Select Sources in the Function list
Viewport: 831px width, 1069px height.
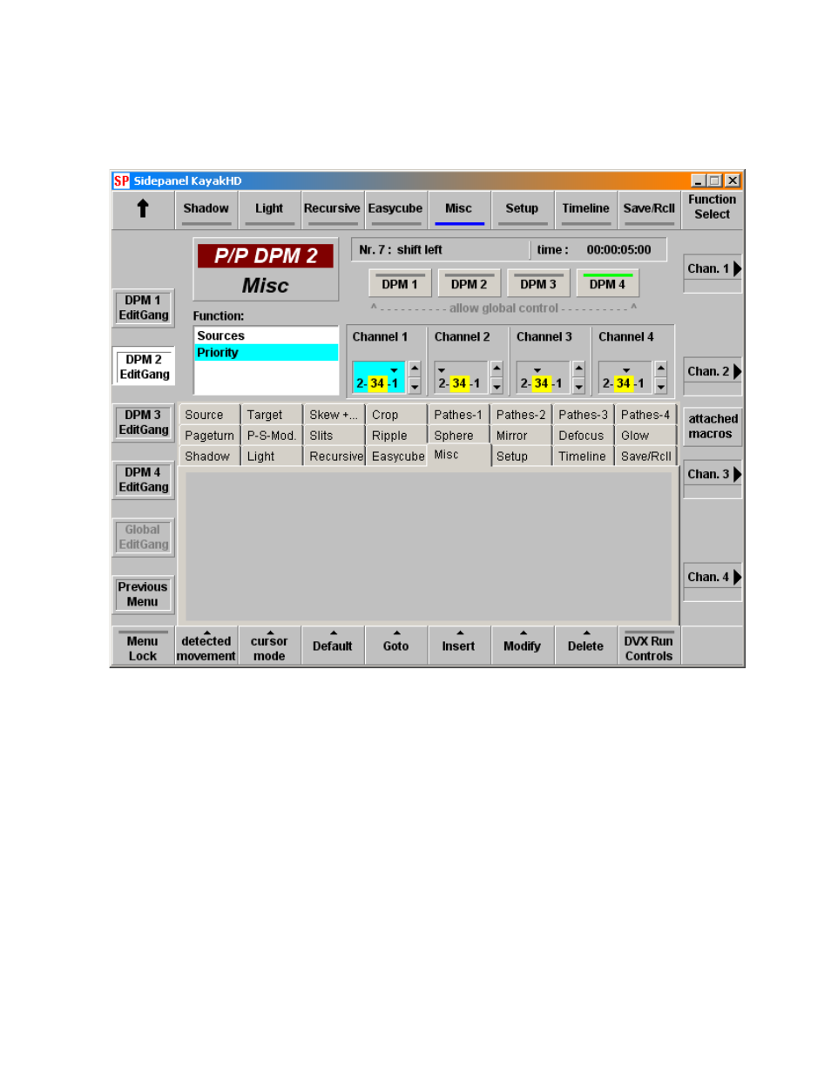click(266, 335)
